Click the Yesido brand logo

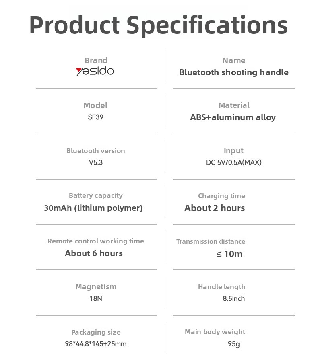pos(95,71)
